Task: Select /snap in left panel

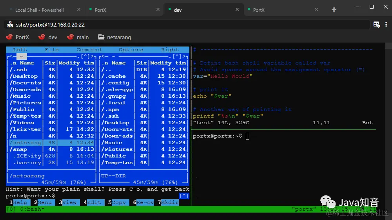Action: (52, 149)
